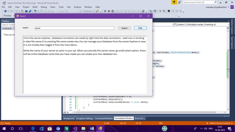Open Microsoft Store from taskbar
This screenshot has height=132, width=235.
point(50,128)
